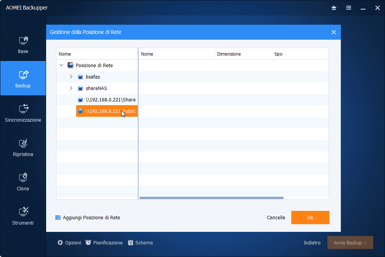The image size is (385, 257).
Task: Open the Ripristina sidebar icon
Action: [23, 143]
